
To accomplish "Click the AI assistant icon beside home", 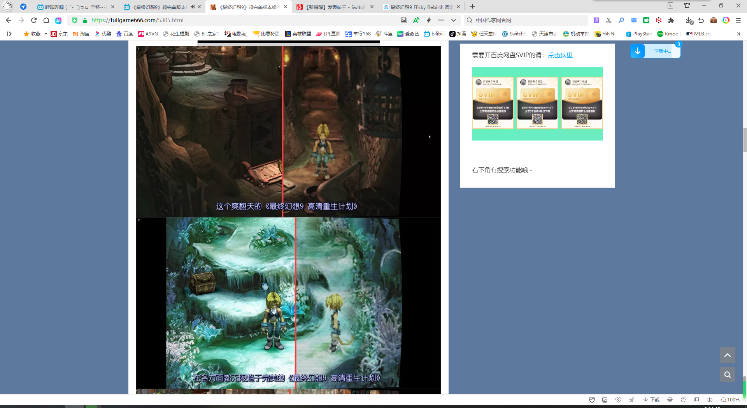I will tap(58, 20).
